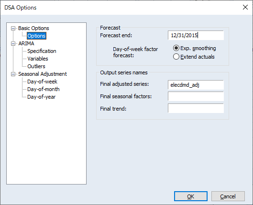
Task: Select Outliers in the tree
Action: [36, 66]
